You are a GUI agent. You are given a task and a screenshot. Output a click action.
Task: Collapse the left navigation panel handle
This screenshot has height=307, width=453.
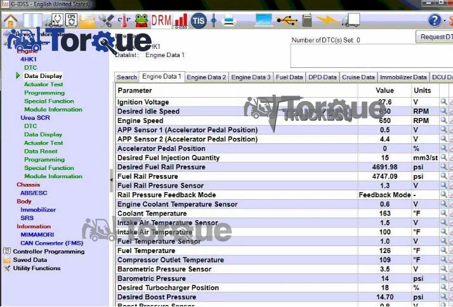[112, 180]
